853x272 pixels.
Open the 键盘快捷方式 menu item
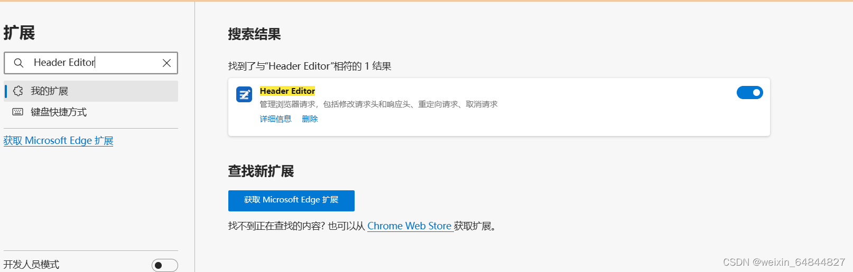click(x=91, y=112)
